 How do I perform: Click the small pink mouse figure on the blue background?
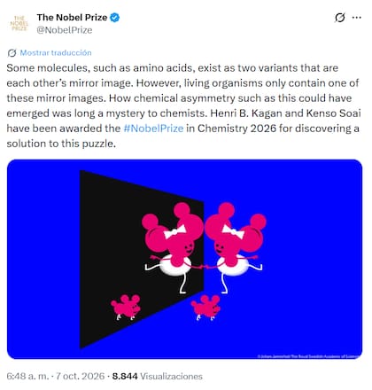pyautogui.click(x=205, y=308)
